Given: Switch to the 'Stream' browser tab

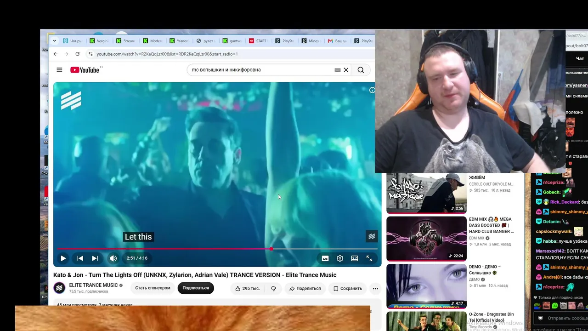Looking at the screenshot, I should 126,41.
